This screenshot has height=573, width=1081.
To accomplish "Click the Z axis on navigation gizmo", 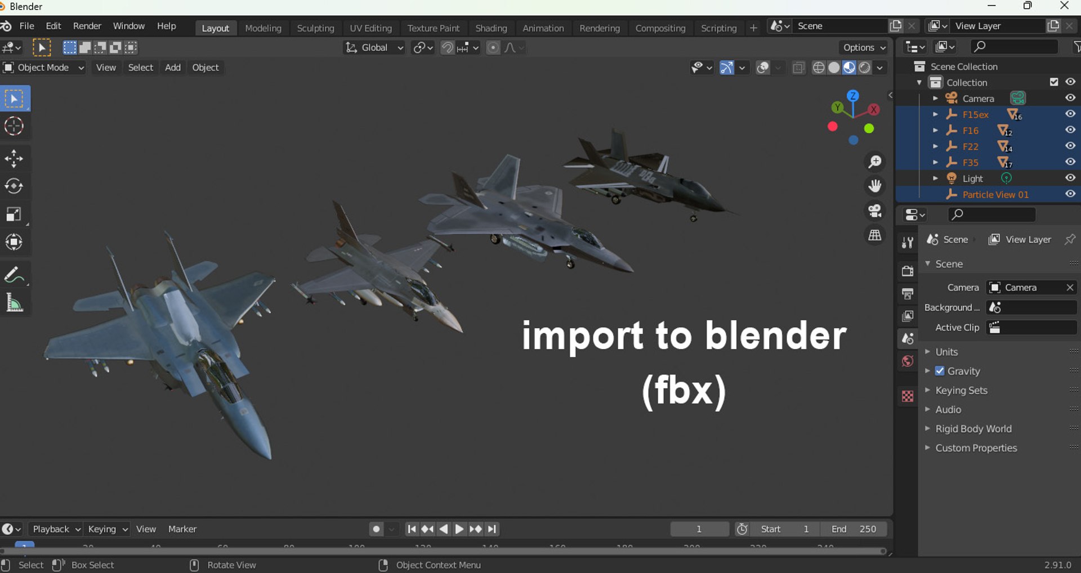I will [x=853, y=96].
